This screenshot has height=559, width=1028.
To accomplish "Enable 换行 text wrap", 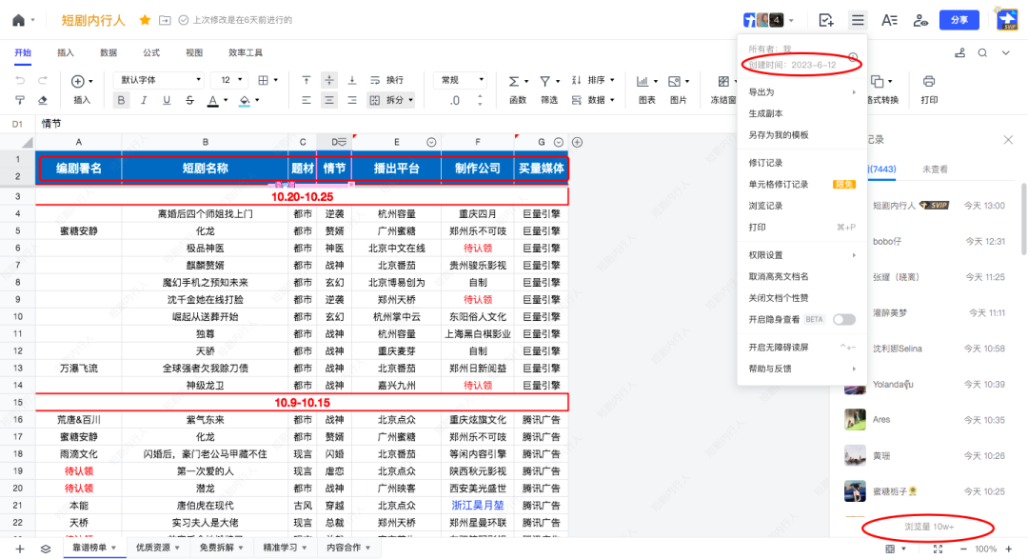I will click(386, 80).
